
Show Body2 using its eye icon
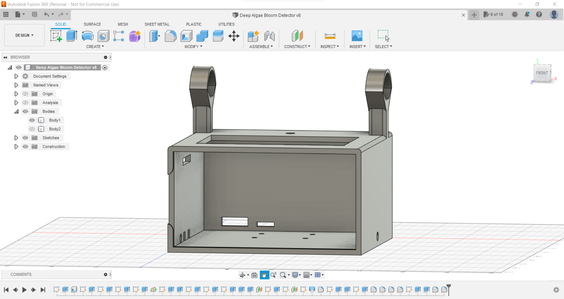coord(32,129)
